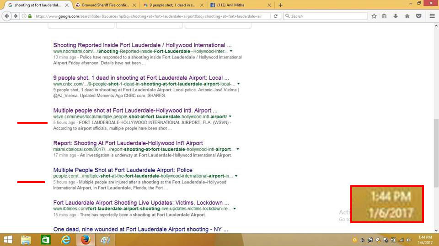Click the scrollbar down arrow

[x=436, y=230]
